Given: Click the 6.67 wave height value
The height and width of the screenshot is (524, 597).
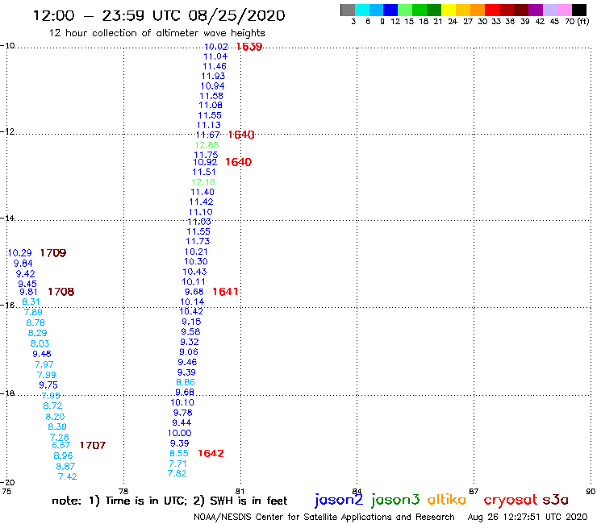Looking at the screenshot, I should (x=61, y=445).
